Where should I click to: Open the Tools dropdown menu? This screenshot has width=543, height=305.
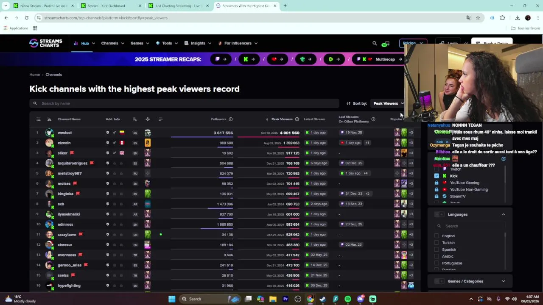coord(167,43)
